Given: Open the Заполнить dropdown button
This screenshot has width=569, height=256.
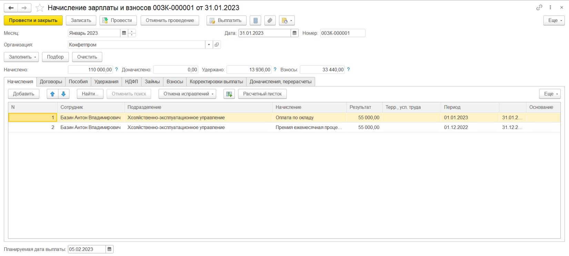Looking at the screenshot, I should [21, 57].
